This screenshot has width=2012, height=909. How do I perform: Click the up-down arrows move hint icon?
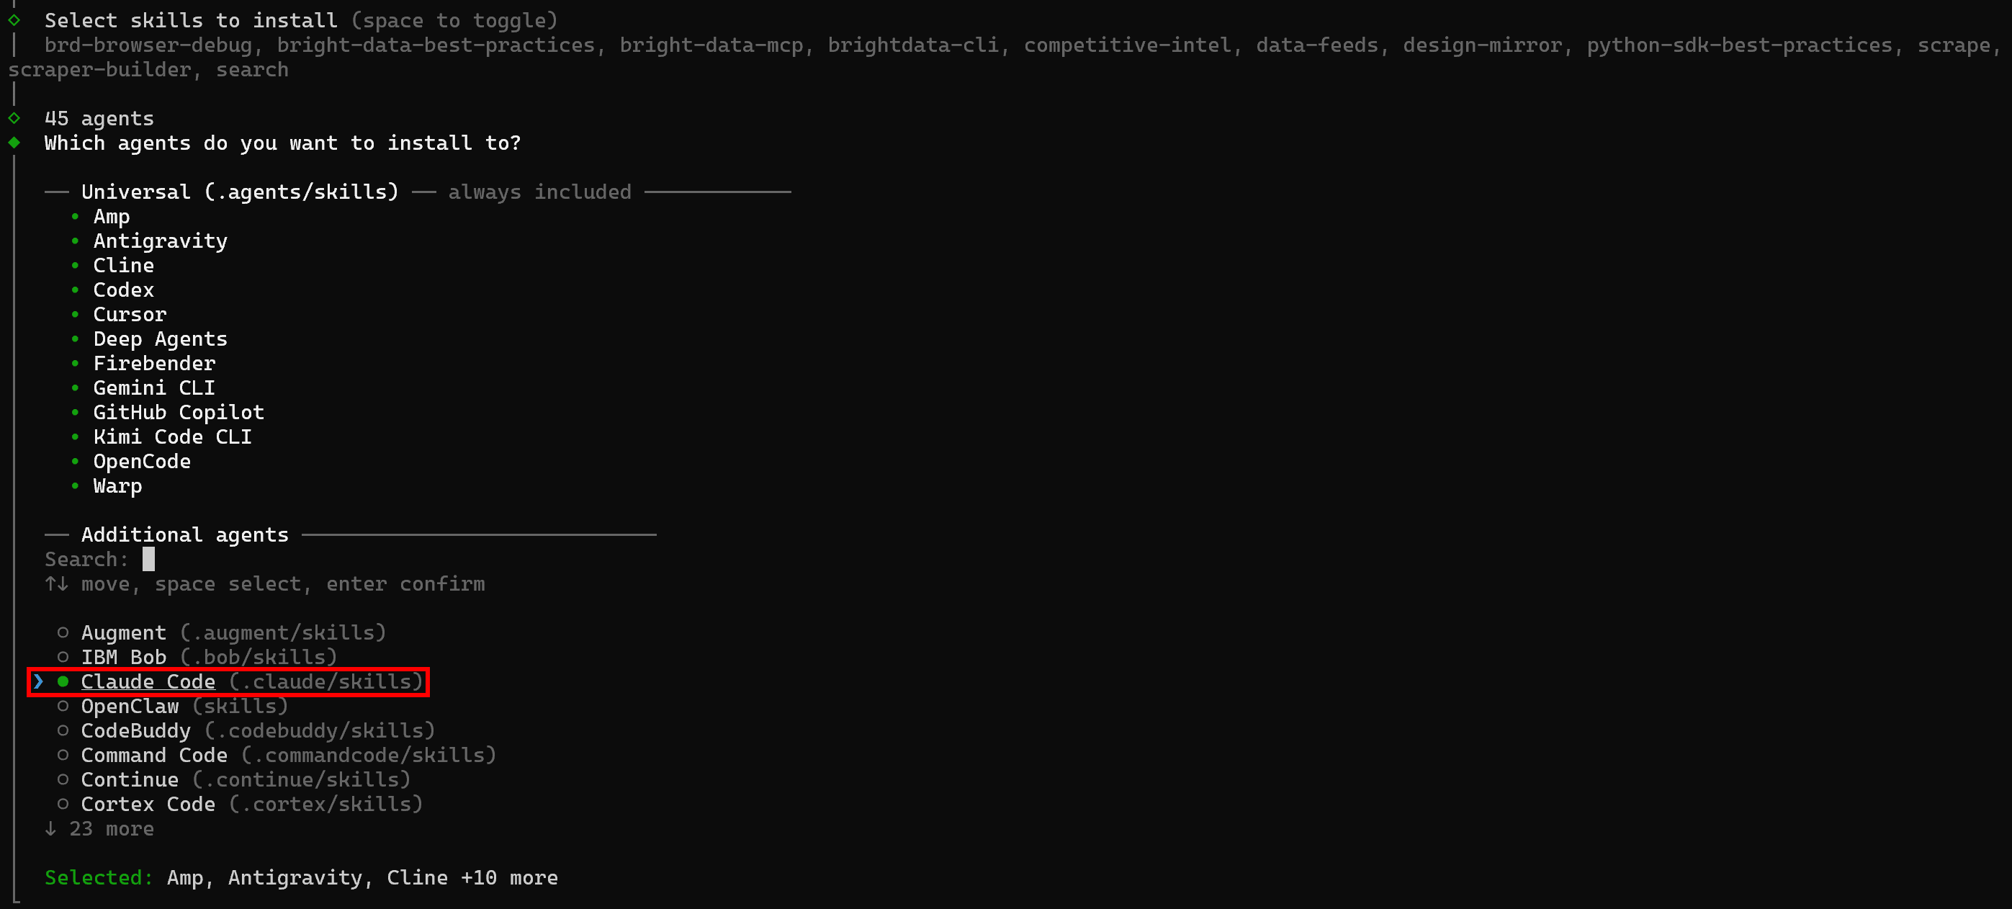(x=56, y=583)
